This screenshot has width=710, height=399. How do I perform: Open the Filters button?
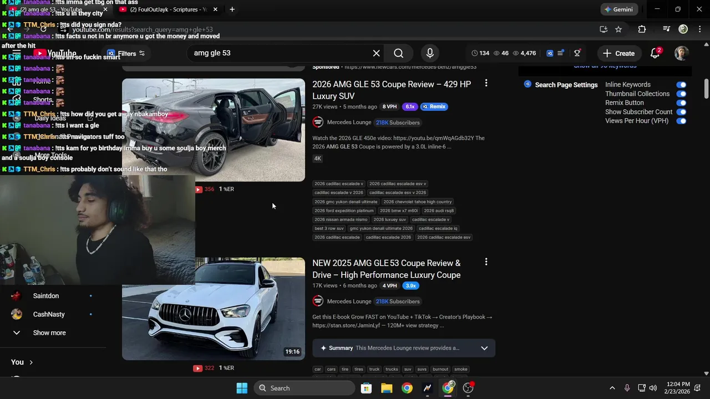click(126, 54)
